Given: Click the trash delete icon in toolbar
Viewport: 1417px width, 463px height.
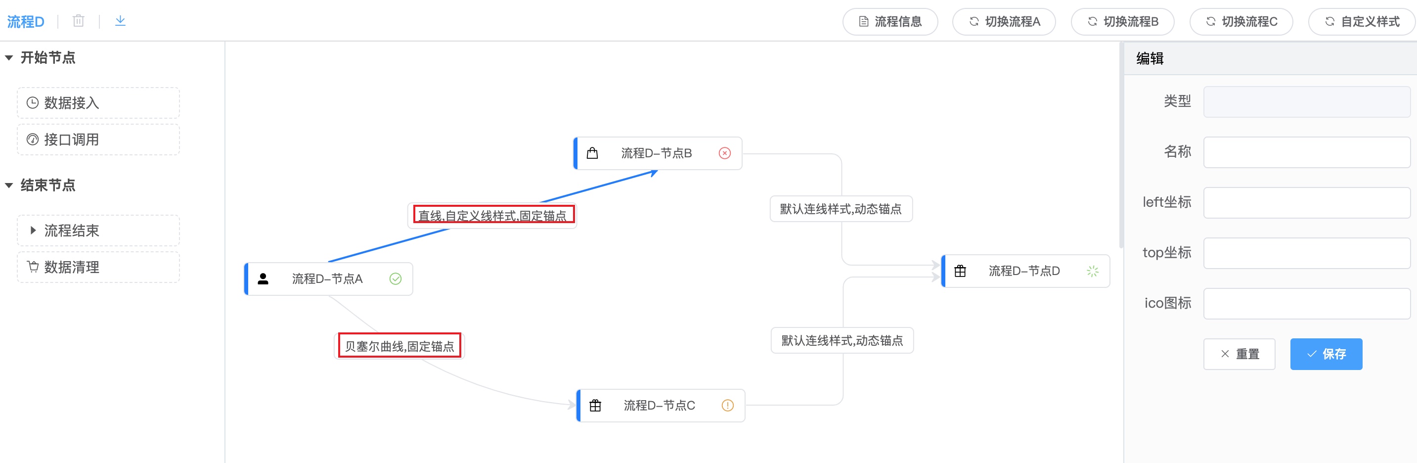Looking at the screenshot, I should [79, 21].
